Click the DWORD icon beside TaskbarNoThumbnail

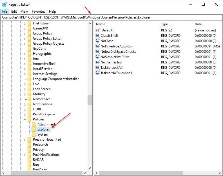coord(98,73)
